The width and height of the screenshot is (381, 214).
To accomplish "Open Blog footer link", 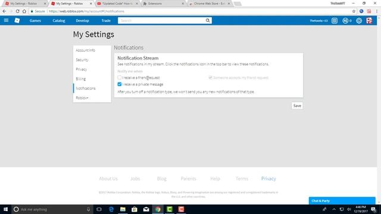I will 161,178.
